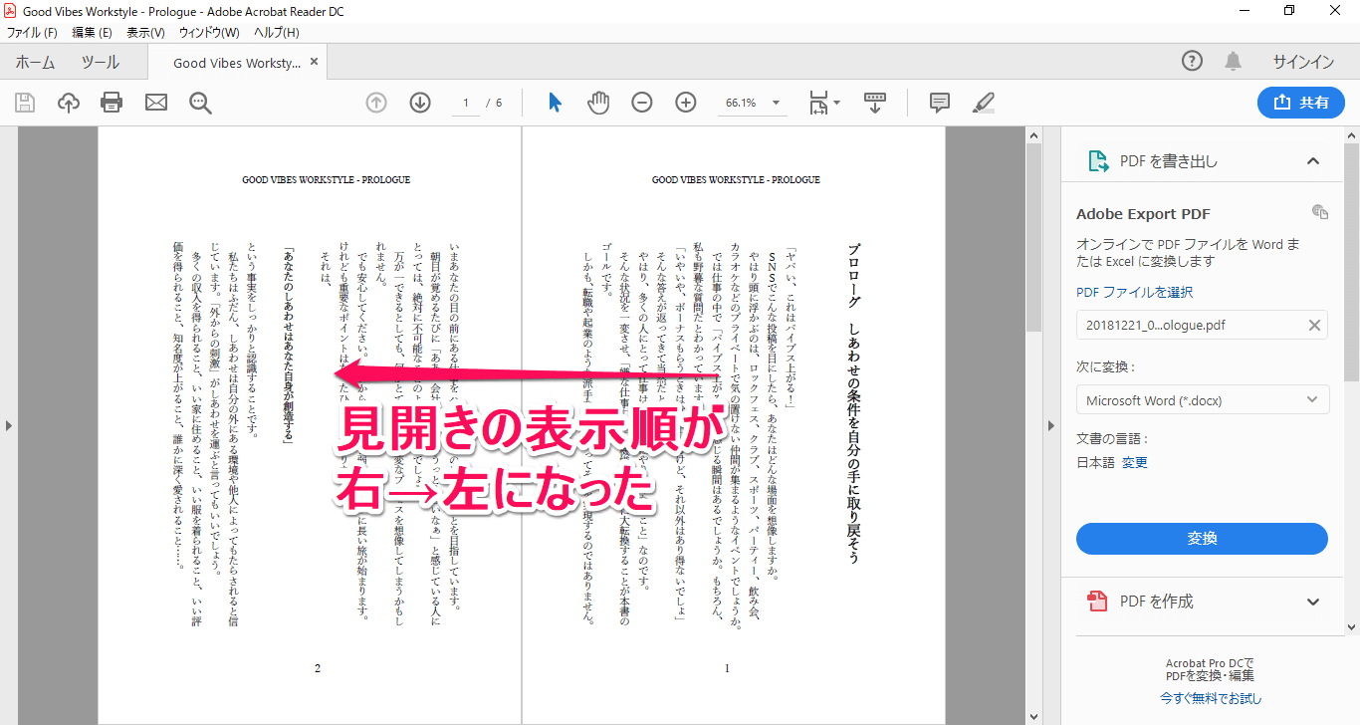Open the 編集(E) menu

[92, 33]
